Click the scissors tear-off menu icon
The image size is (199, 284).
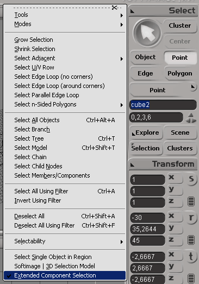[115, 8]
